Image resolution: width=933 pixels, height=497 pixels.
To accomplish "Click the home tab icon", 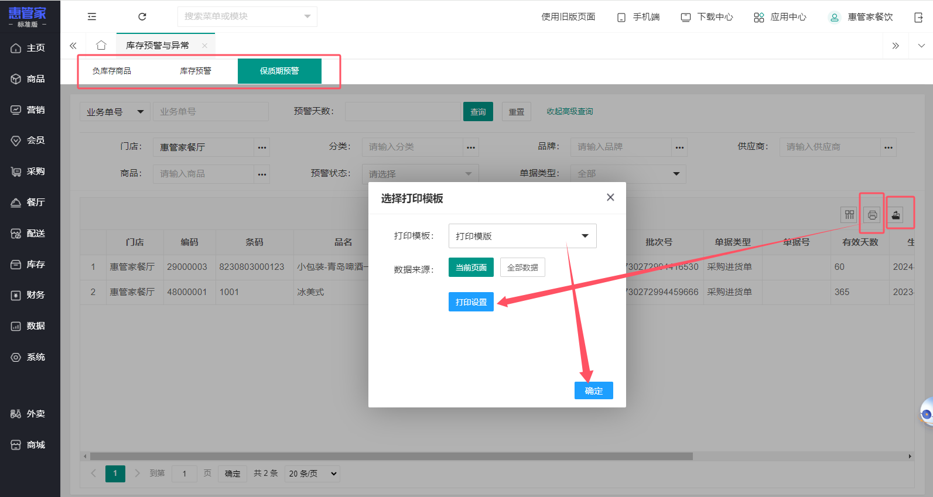I will (x=101, y=45).
